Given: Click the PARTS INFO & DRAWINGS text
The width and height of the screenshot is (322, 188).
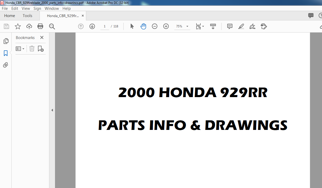Looking at the screenshot, I should pos(193,125).
